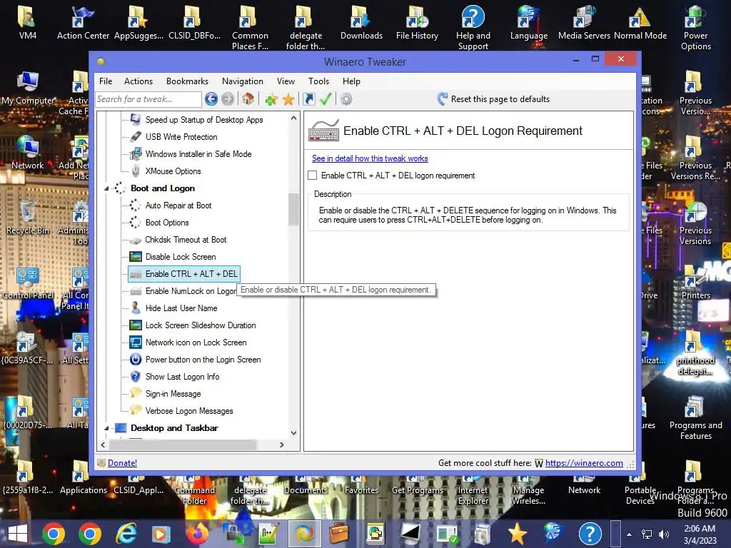
Task: Click the Search for a tweak field
Action: [148, 98]
